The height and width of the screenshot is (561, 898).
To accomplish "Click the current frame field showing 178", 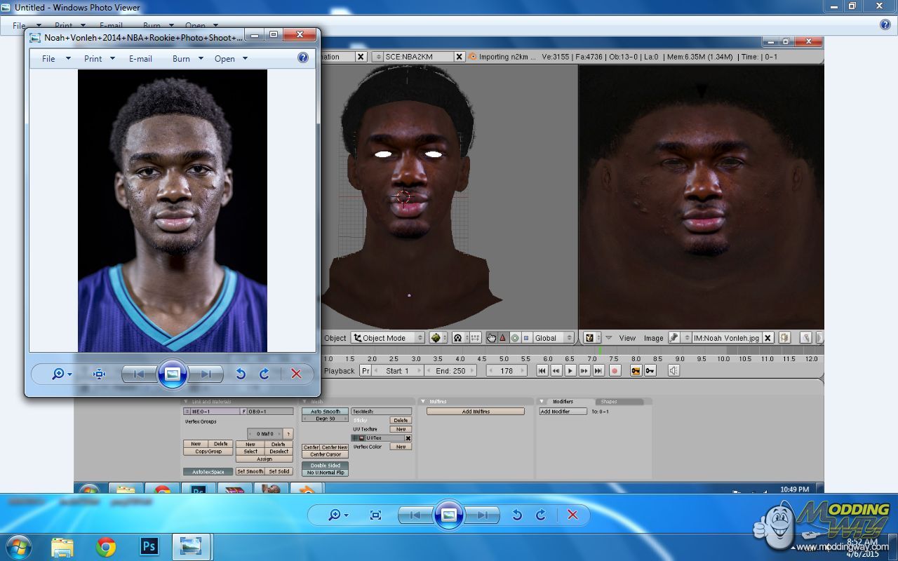I will pyautogui.click(x=507, y=371).
